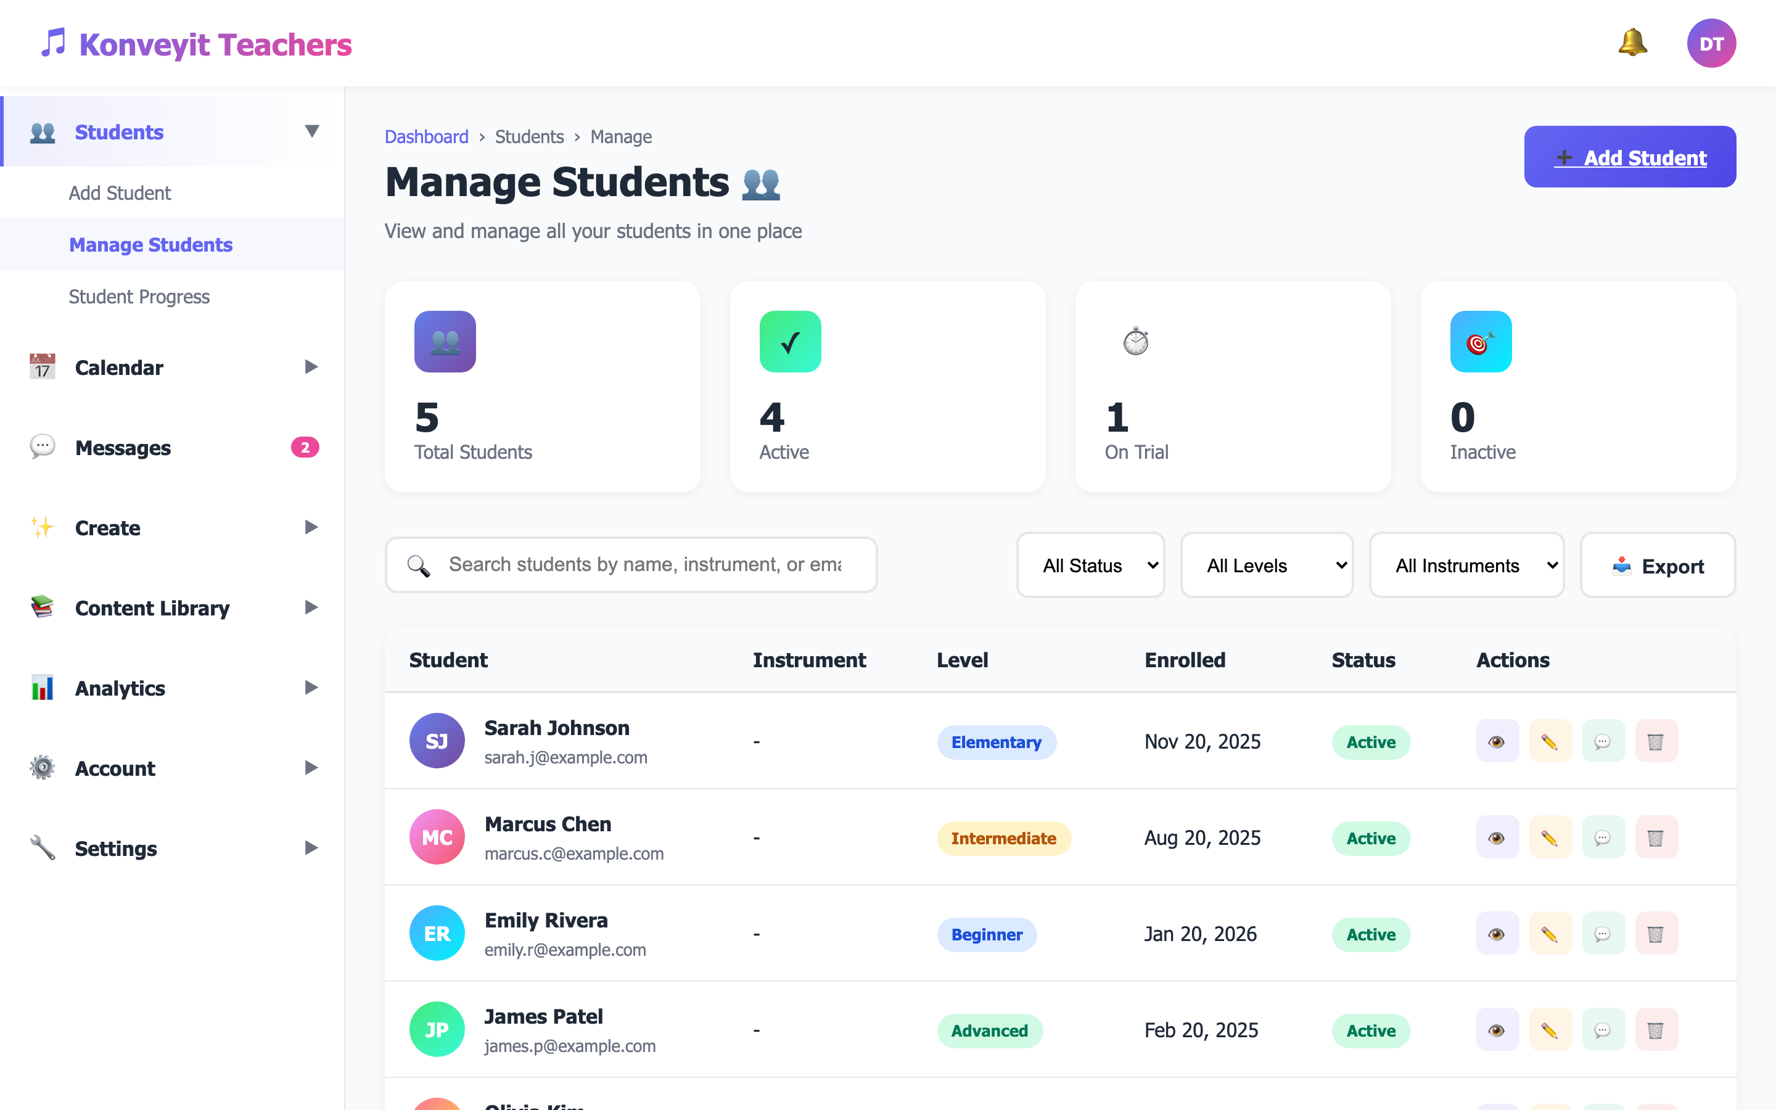Click the Advanced level badge
The width and height of the screenshot is (1776, 1110).
tap(989, 1030)
